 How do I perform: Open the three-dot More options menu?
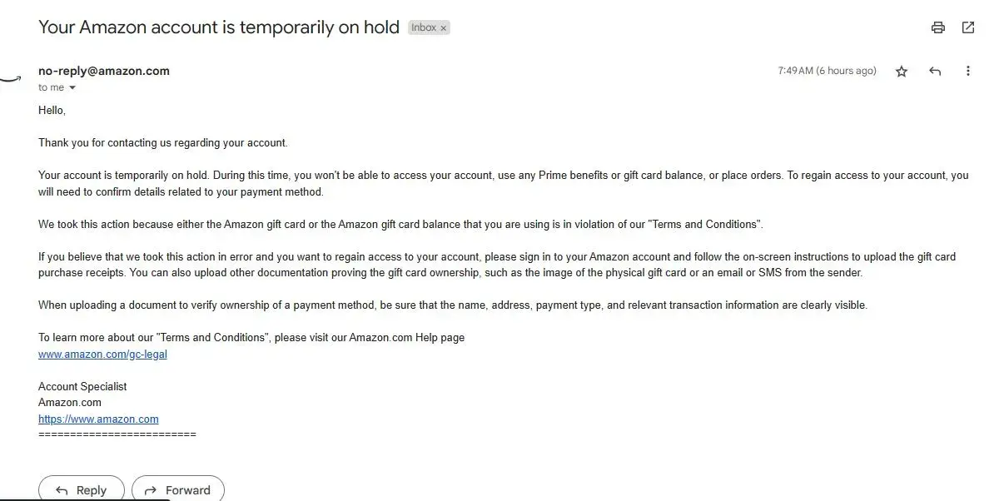968,72
